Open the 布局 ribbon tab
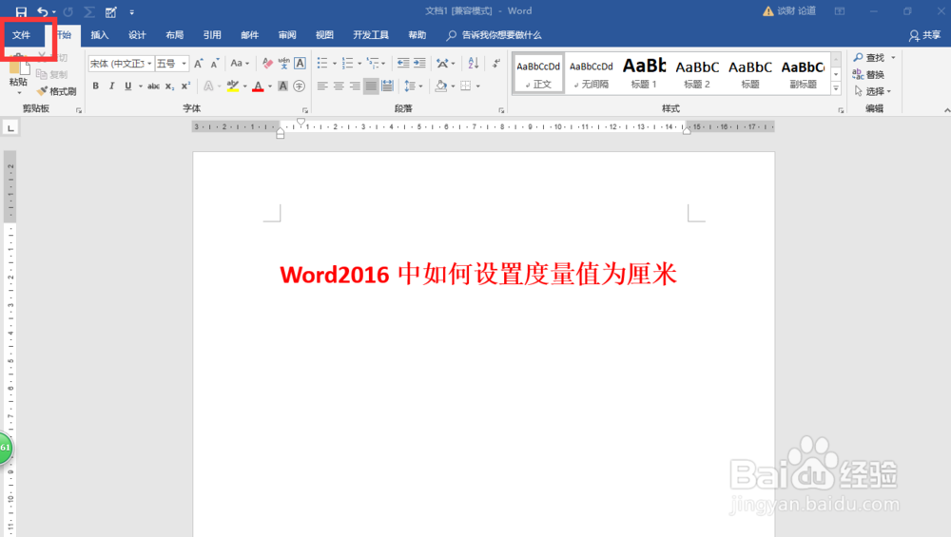Image resolution: width=951 pixels, height=537 pixels. coord(175,35)
